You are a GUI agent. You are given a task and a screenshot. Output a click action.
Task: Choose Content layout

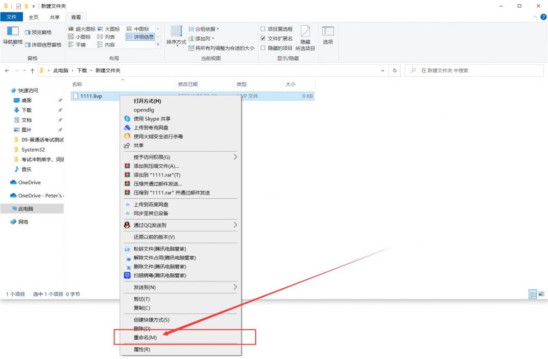click(106, 45)
